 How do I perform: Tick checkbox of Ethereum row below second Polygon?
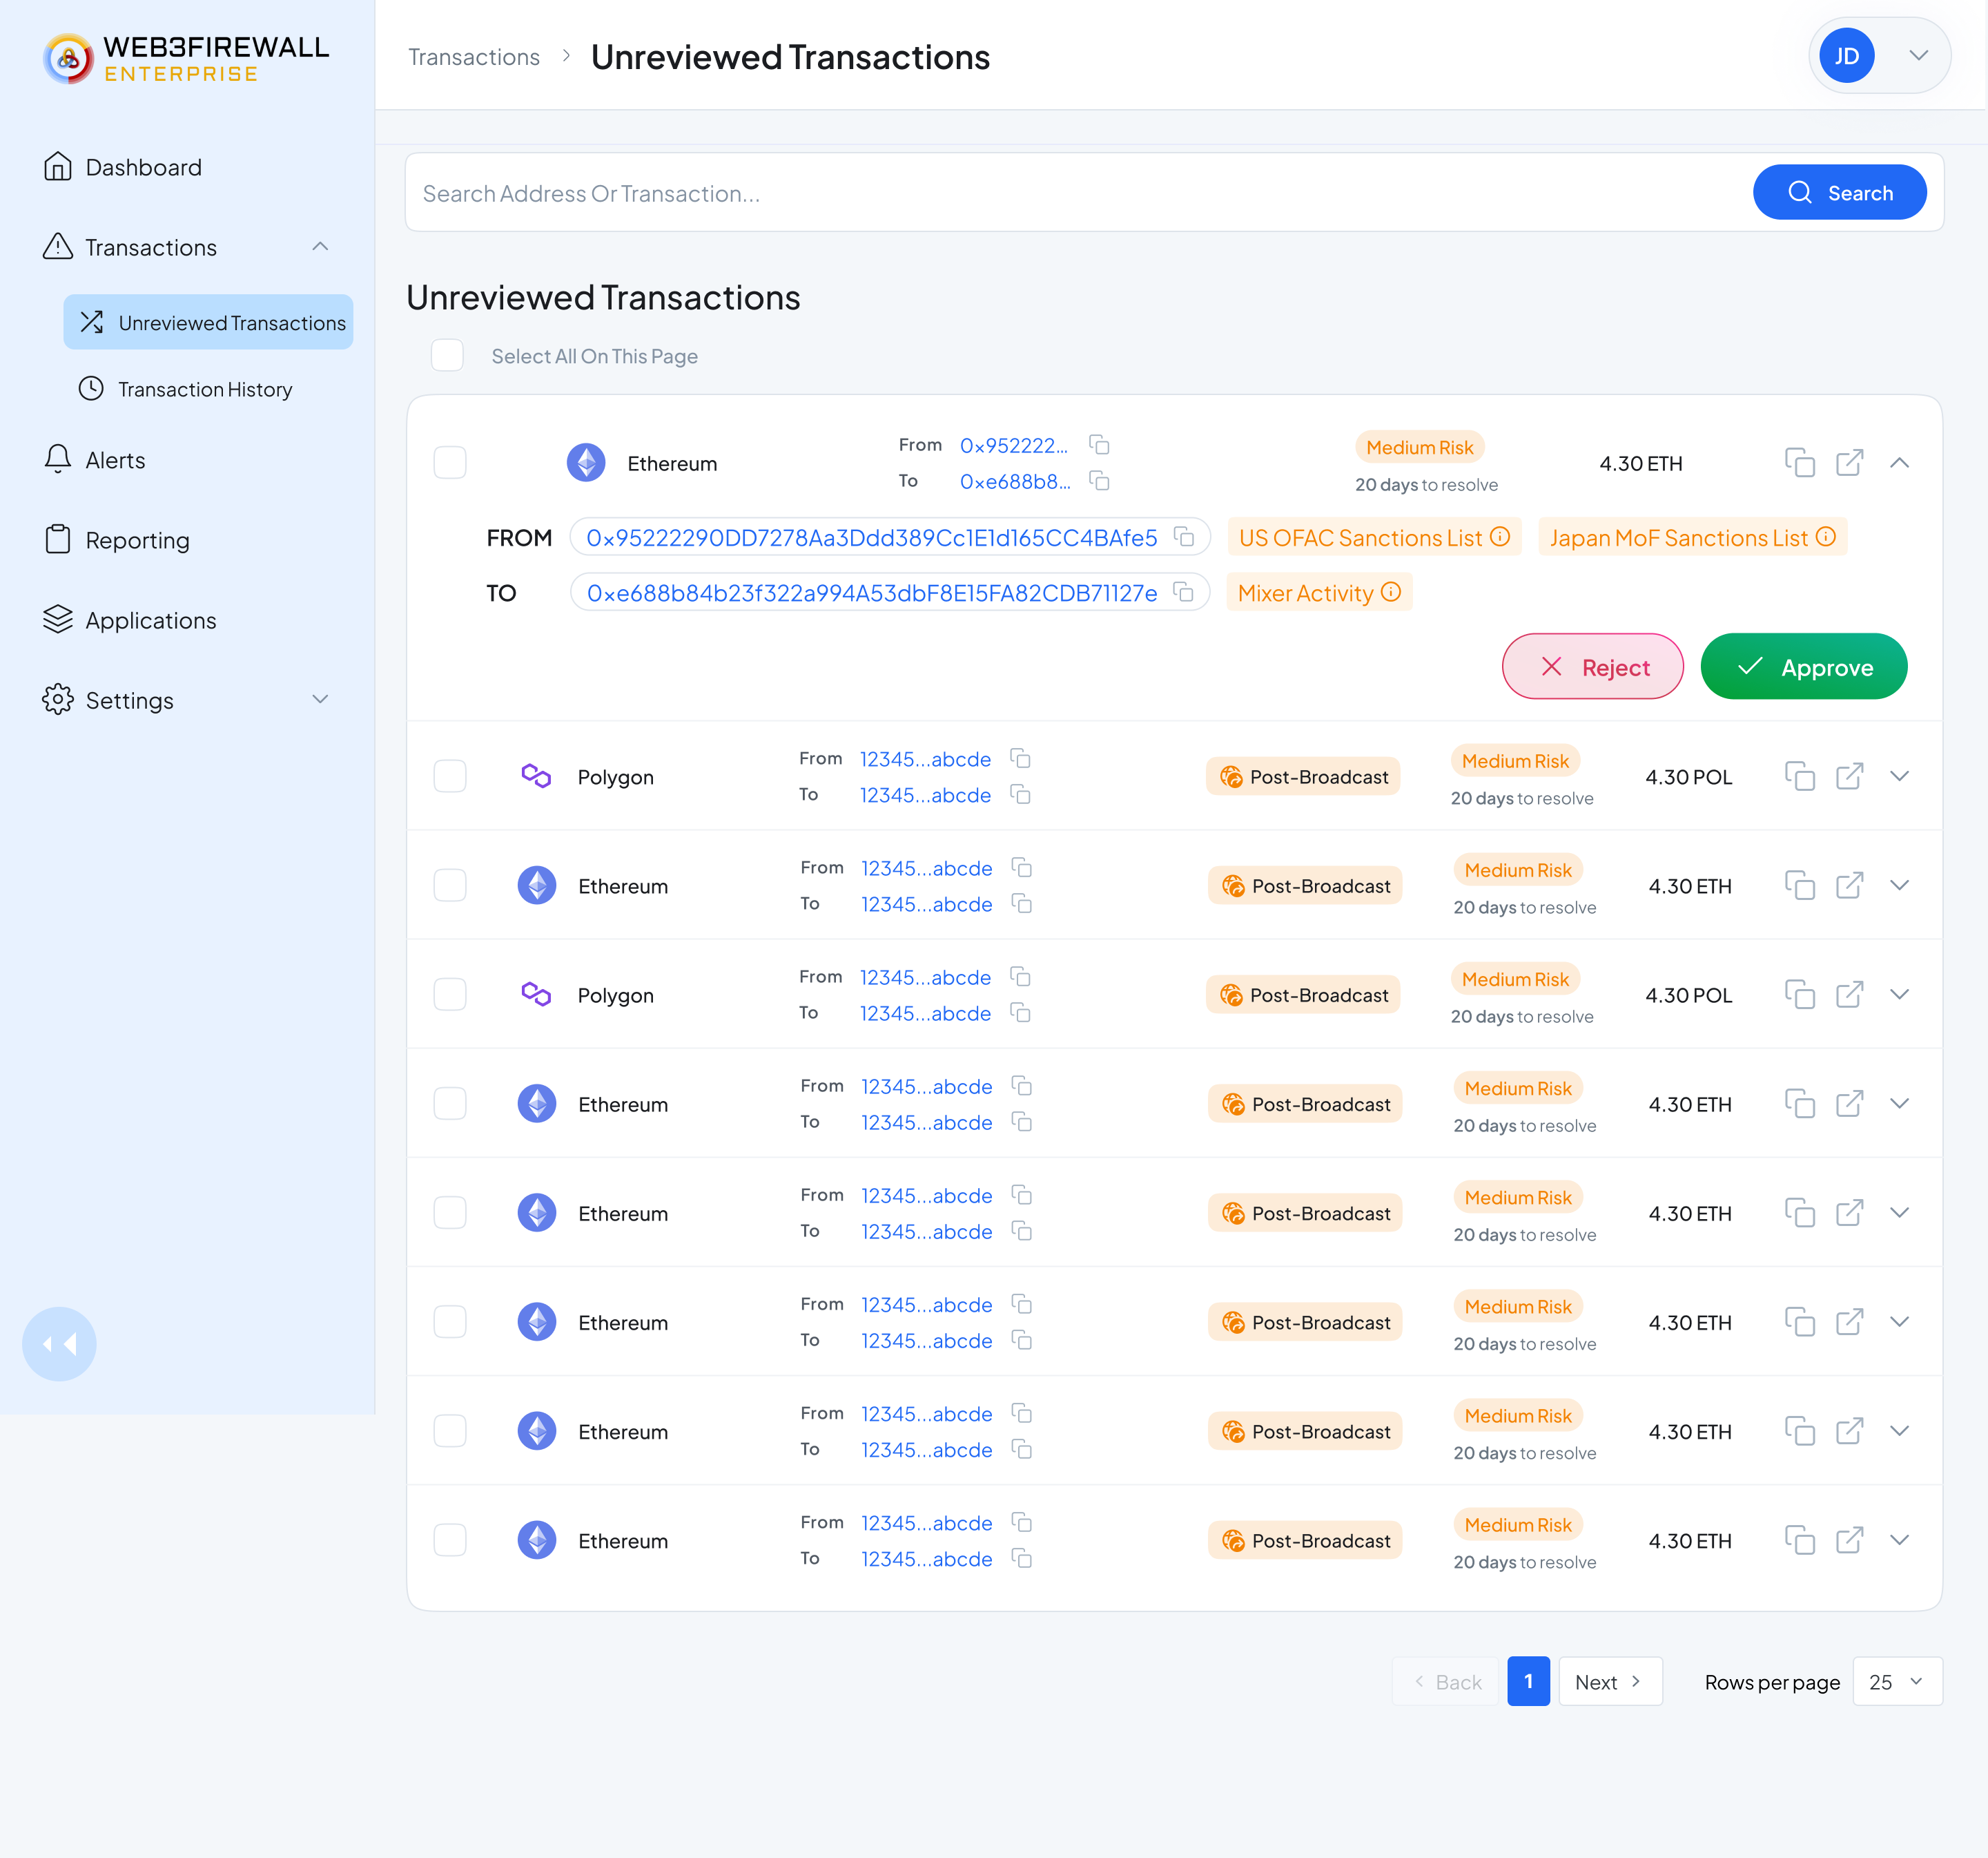click(450, 1104)
